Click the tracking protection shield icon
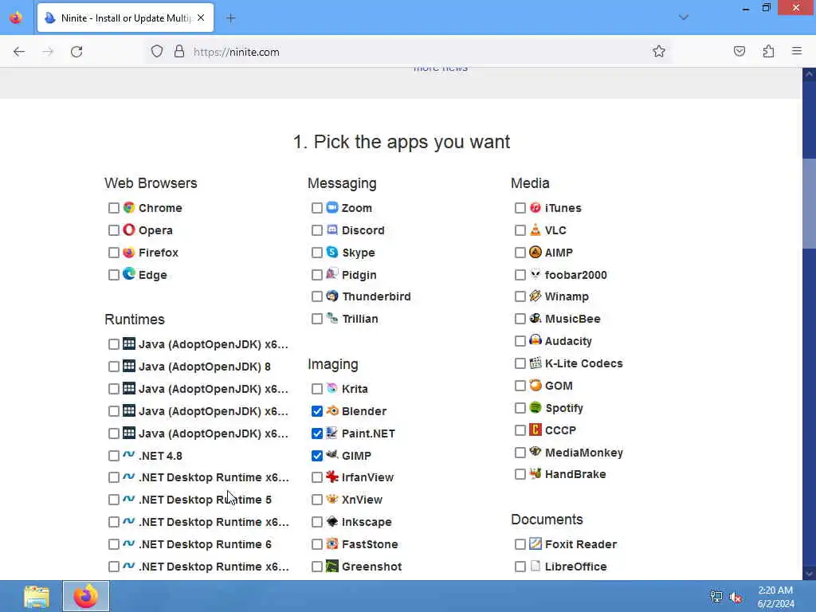Image resolution: width=816 pixels, height=612 pixels. (x=157, y=52)
